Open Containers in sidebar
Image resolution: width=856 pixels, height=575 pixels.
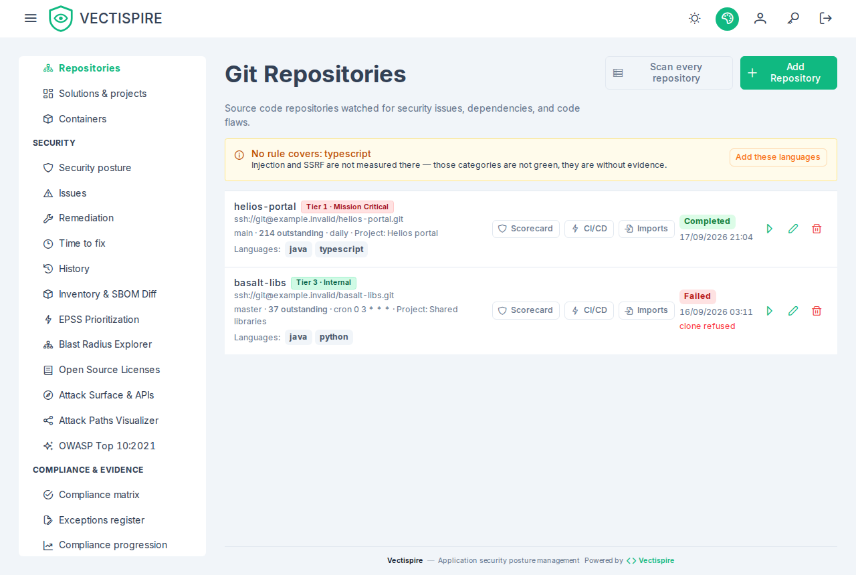[112, 119]
